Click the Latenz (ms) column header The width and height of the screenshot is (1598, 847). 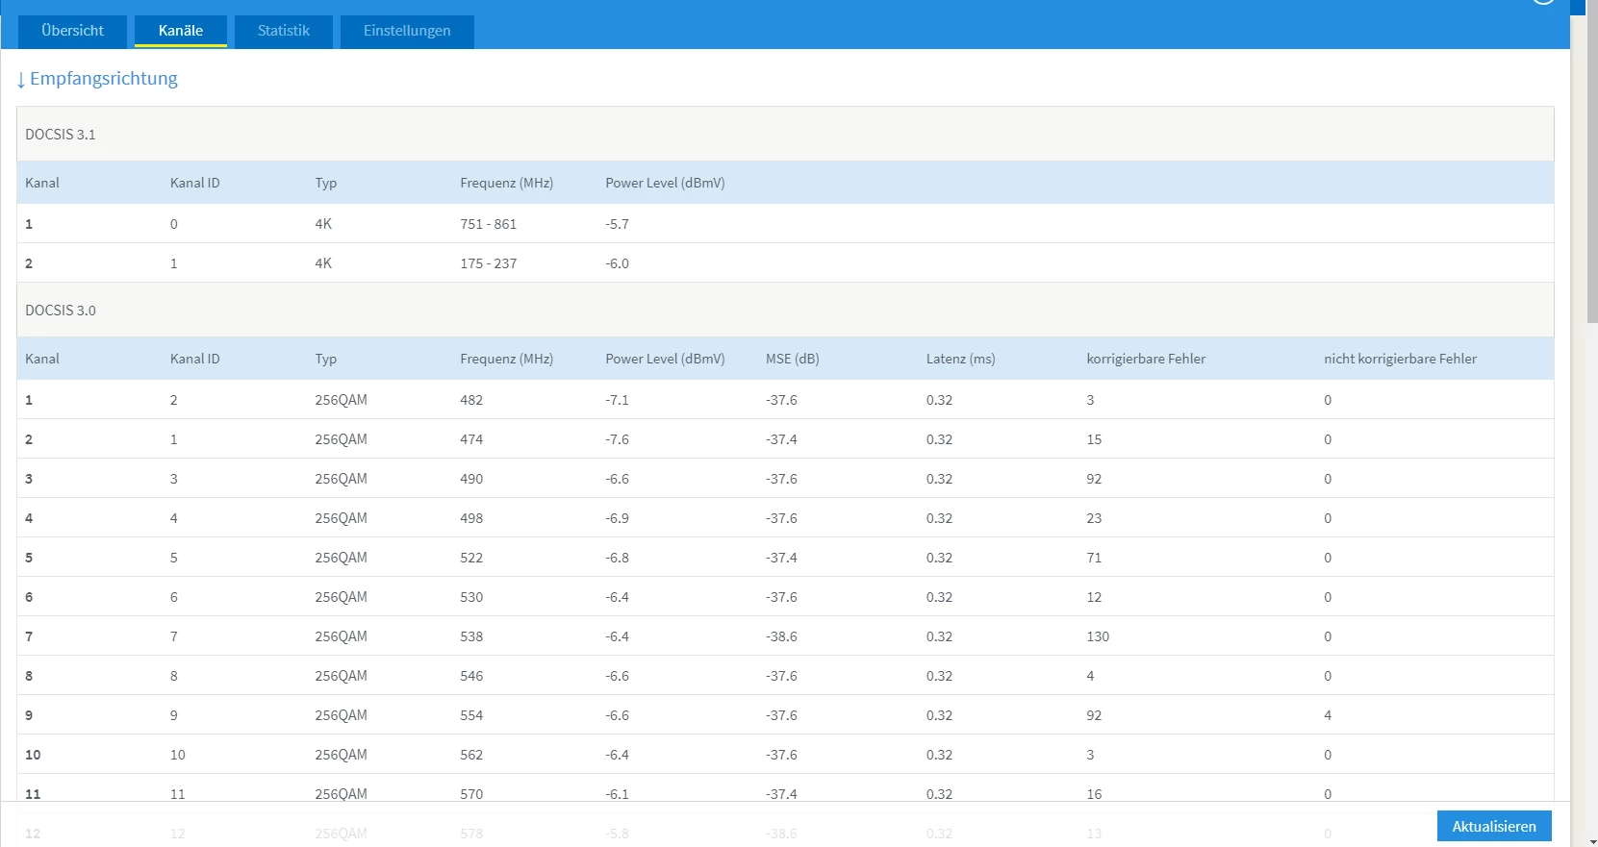960,359
